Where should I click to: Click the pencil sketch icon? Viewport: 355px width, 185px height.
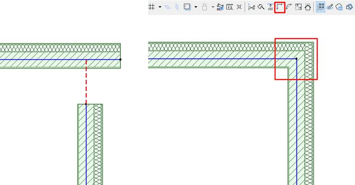tap(330, 7)
